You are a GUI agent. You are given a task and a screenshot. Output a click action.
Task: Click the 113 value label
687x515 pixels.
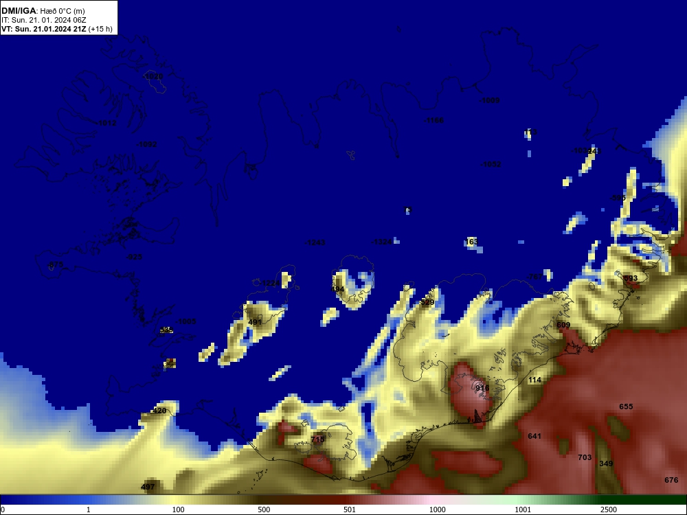click(530, 133)
